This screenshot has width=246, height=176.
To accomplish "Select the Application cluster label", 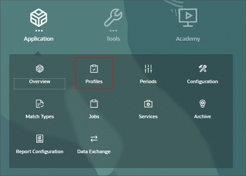I will coord(39,39).
